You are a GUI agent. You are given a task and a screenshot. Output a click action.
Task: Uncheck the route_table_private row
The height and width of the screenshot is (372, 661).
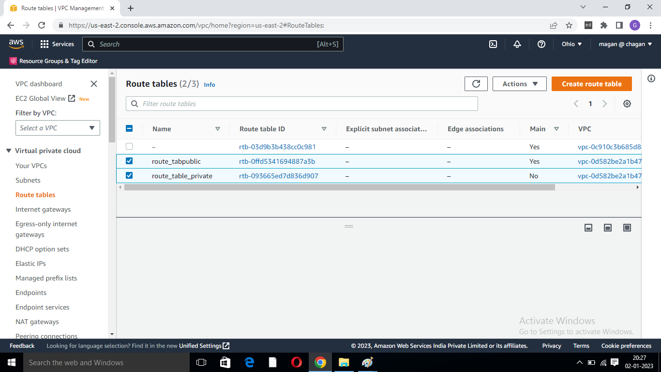click(129, 175)
